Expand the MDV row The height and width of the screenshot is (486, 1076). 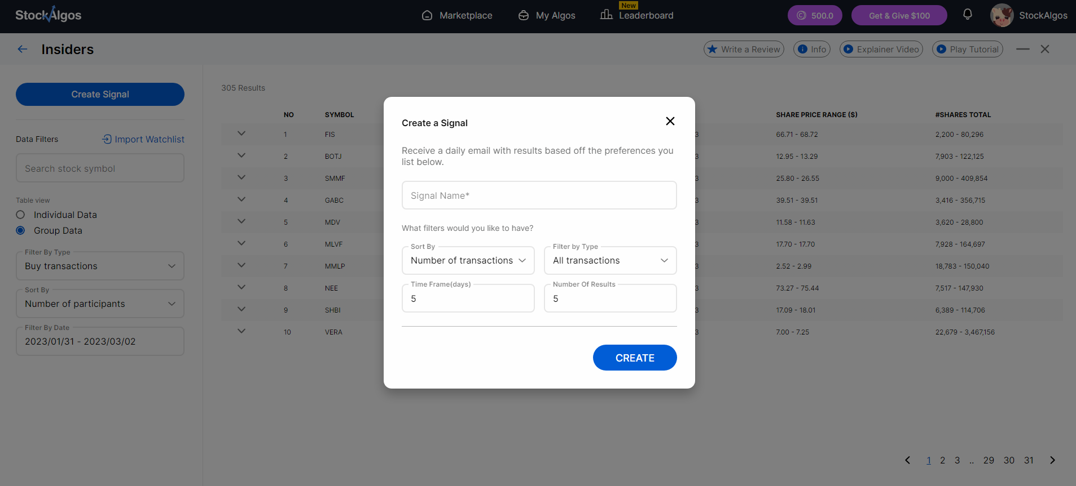click(241, 221)
